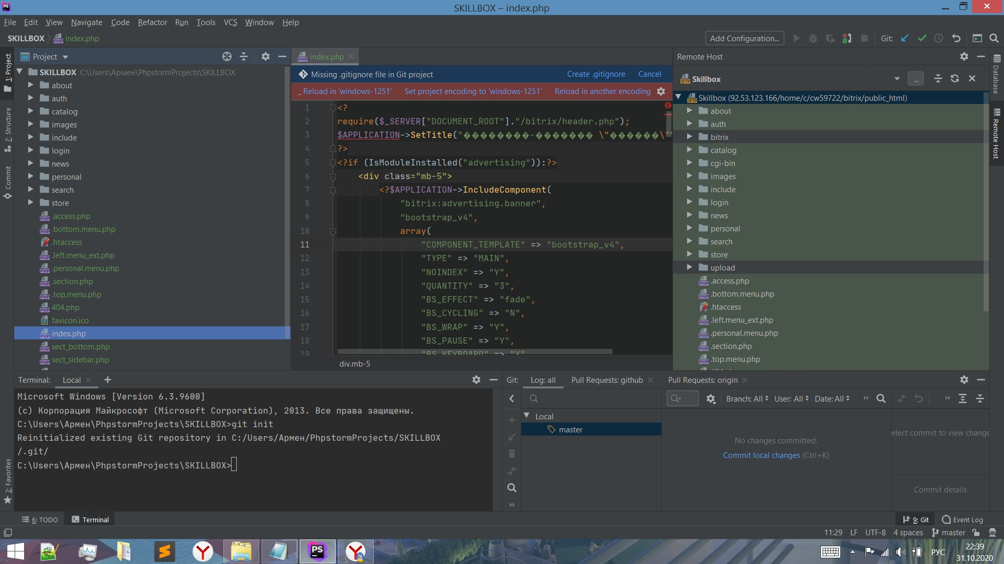Click the Git log settings gear icon
The width and height of the screenshot is (1004, 564).
(711, 398)
